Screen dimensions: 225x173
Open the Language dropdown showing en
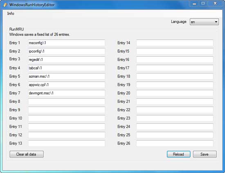click(x=204, y=22)
